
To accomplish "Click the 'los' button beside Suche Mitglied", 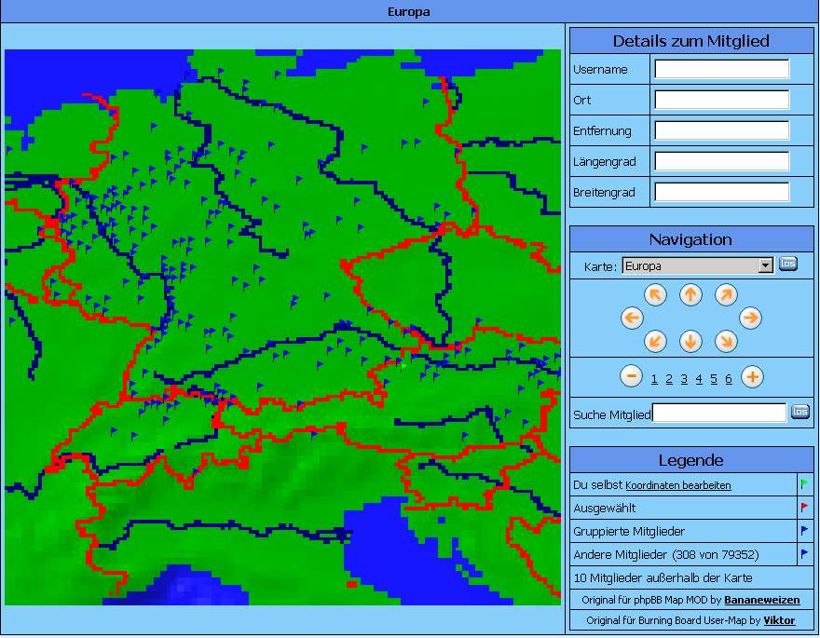I will pyautogui.click(x=800, y=412).
